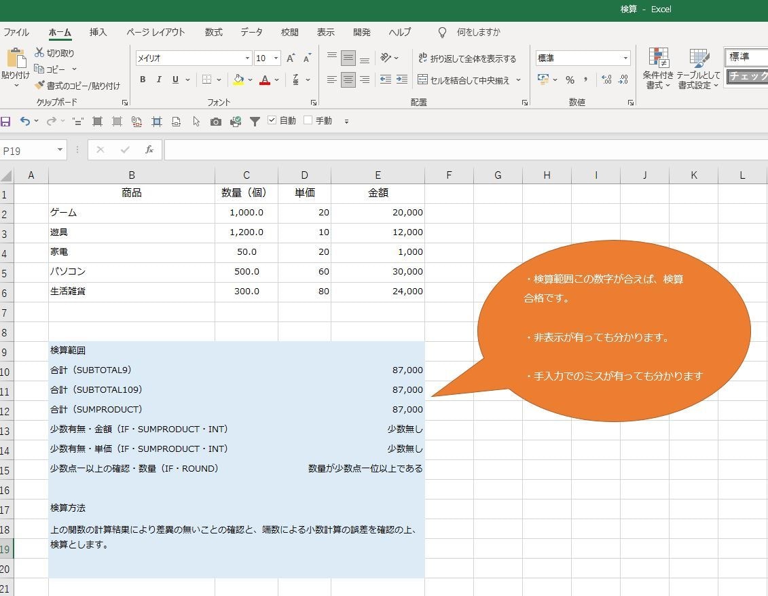Click the 何をしますか search box
Screen dimensions: 768x596
click(478, 33)
